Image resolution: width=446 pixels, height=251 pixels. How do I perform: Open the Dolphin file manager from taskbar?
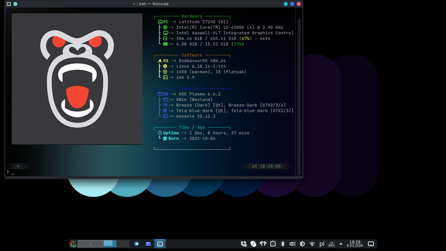point(148,244)
